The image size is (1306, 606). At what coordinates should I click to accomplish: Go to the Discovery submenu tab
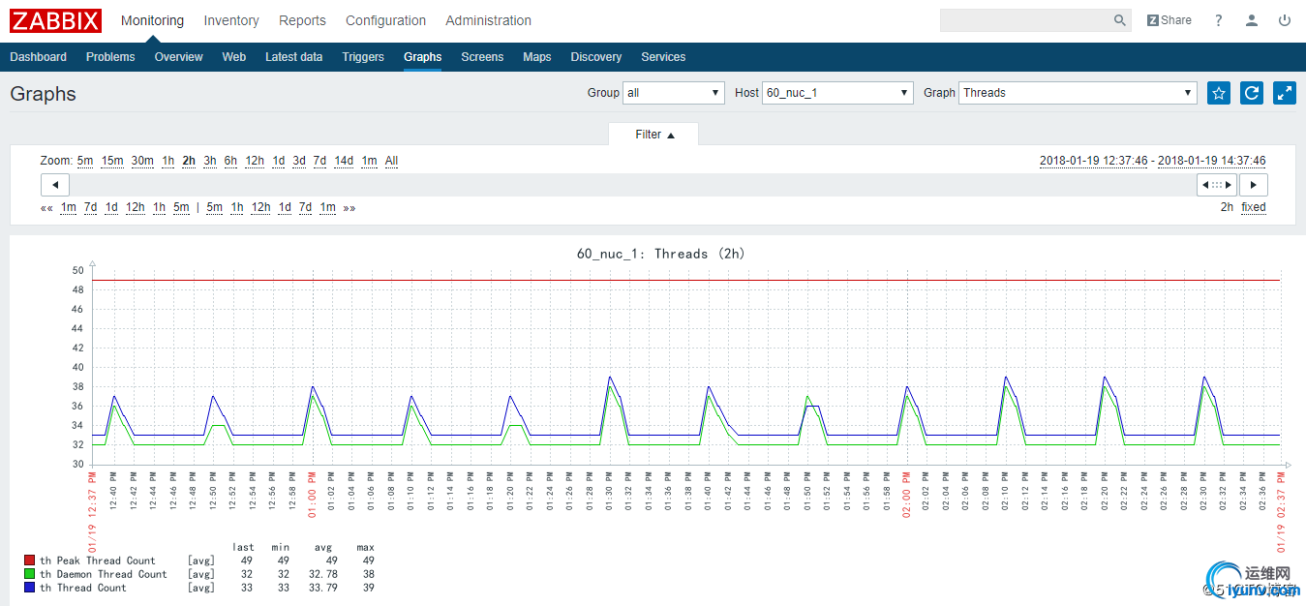click(596, 57)
